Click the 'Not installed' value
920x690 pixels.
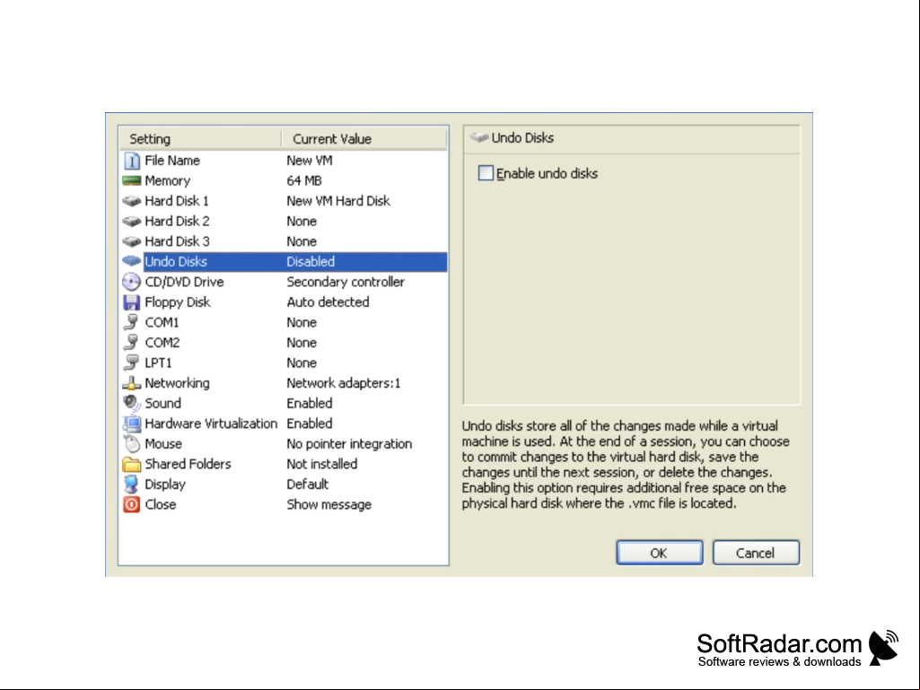322,464
